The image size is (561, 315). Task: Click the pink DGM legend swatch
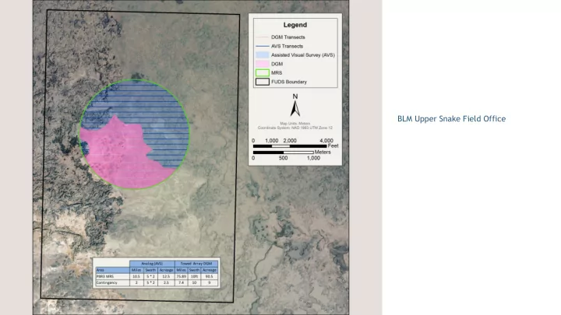(x=263, y=64)
